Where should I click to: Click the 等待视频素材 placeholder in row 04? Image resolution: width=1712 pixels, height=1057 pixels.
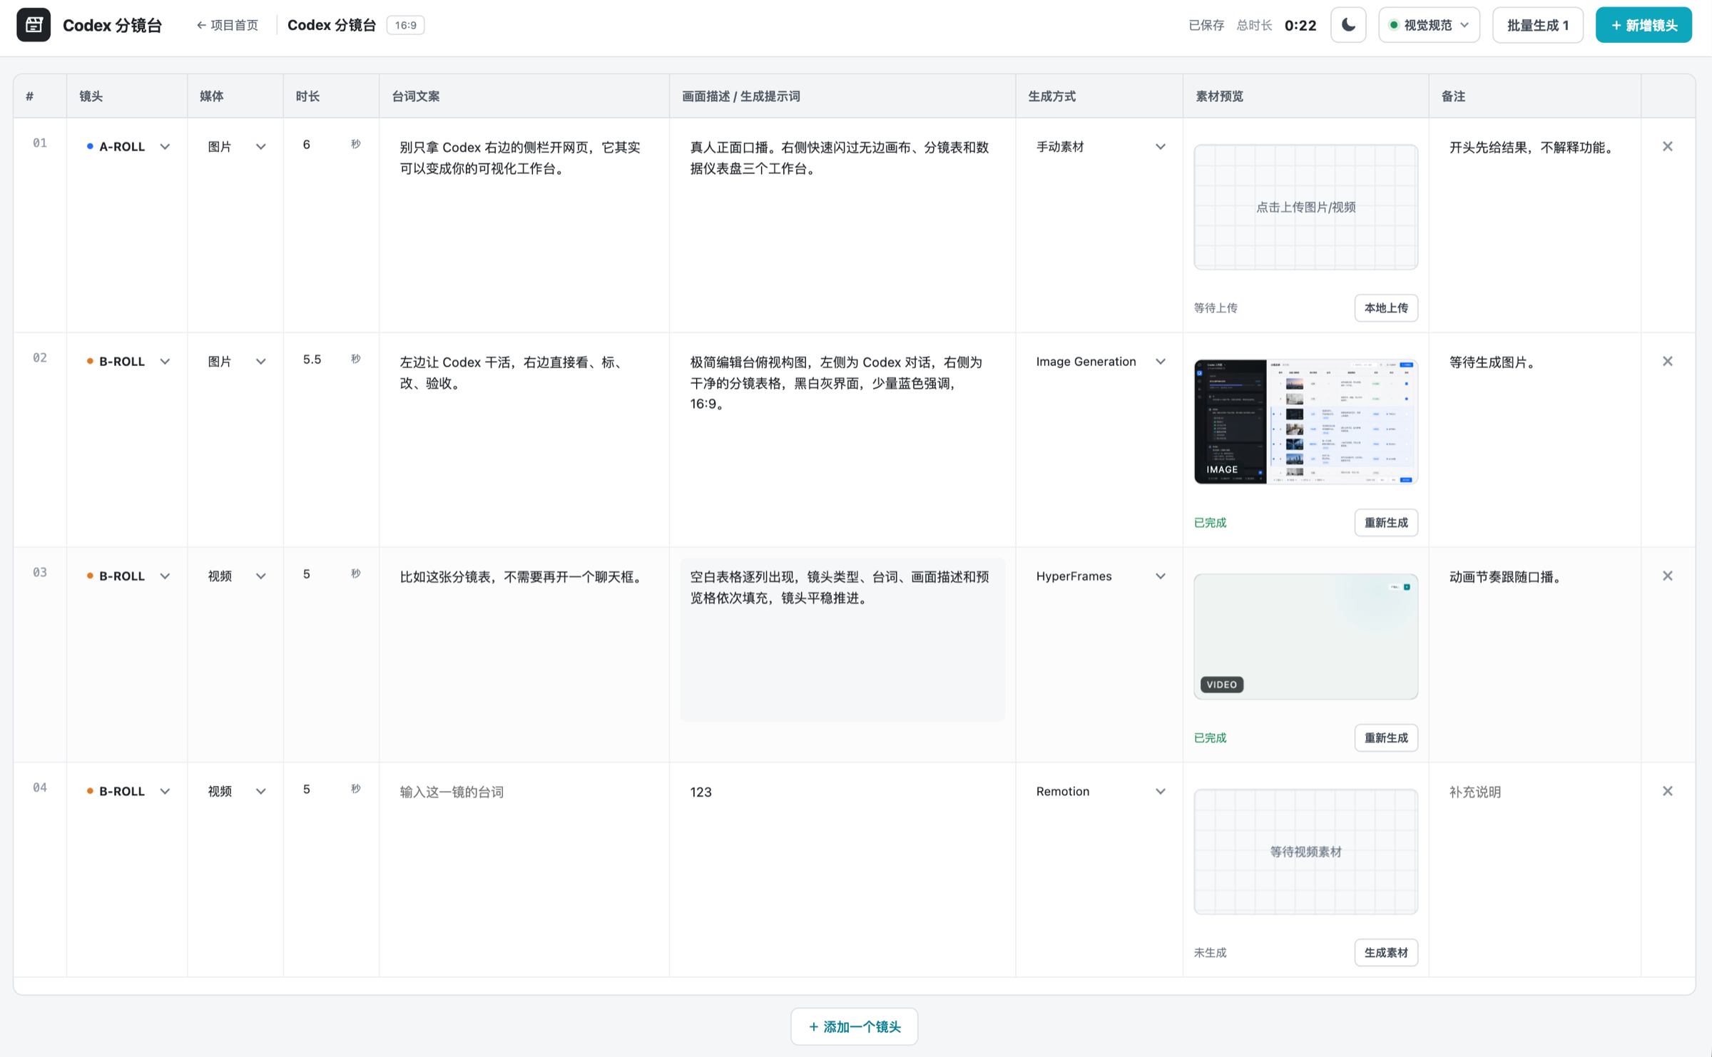coord(1305,852)
